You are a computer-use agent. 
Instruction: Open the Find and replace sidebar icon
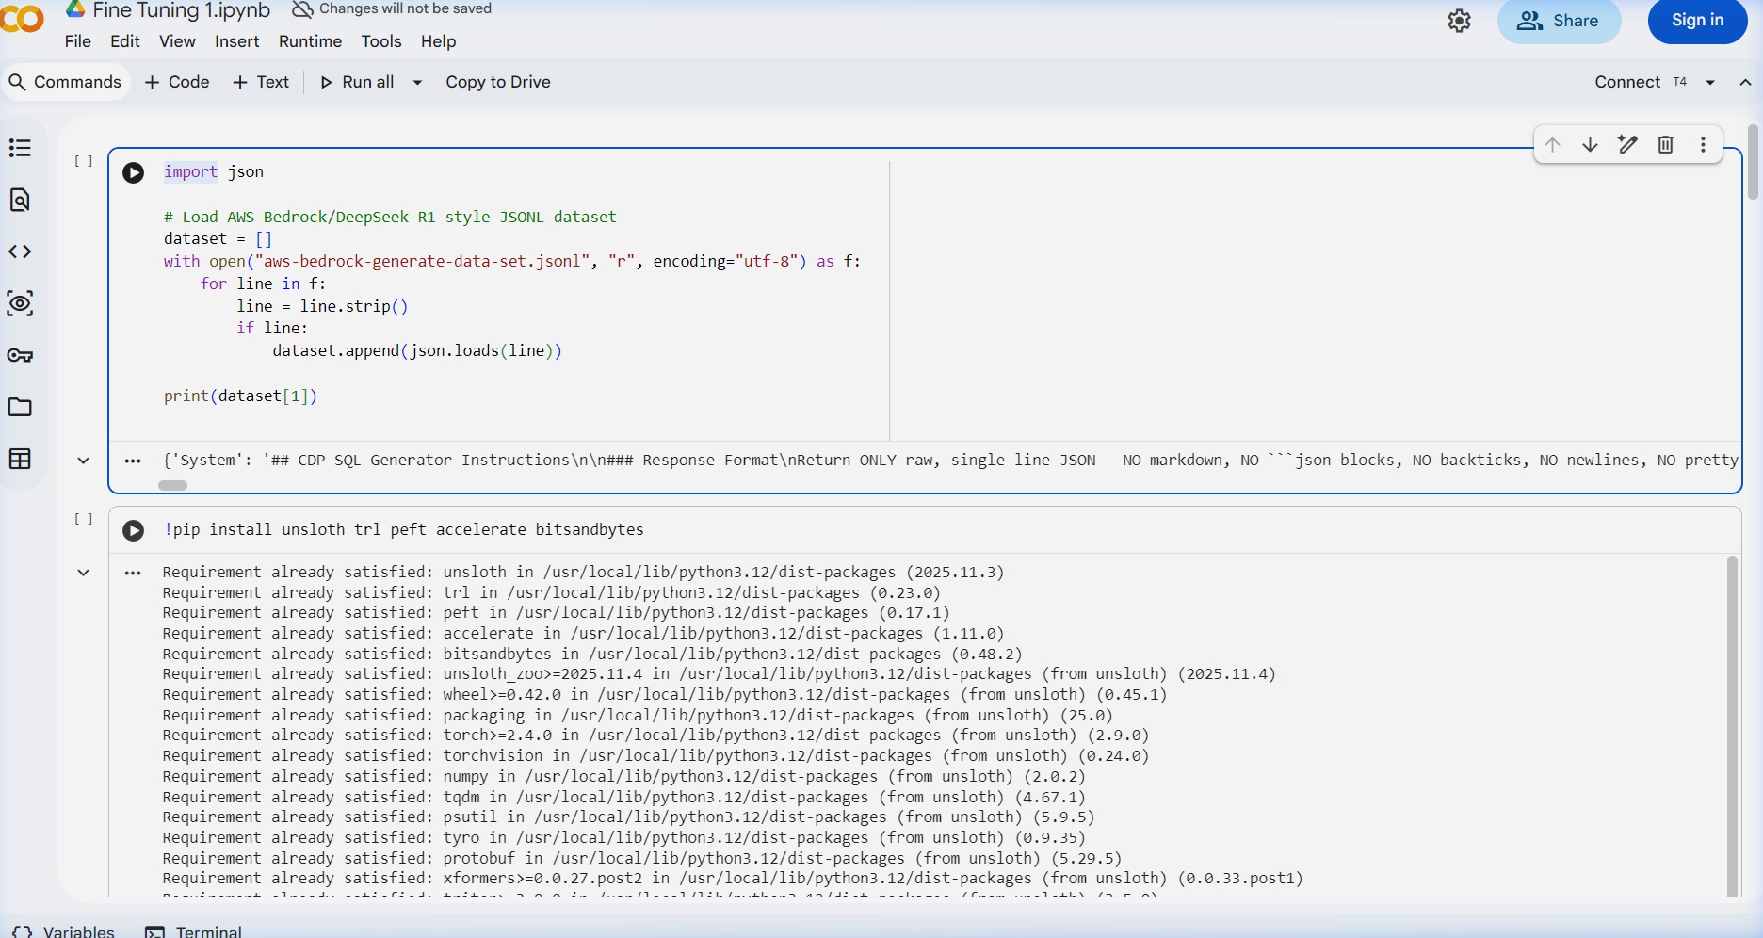point(20,200)
